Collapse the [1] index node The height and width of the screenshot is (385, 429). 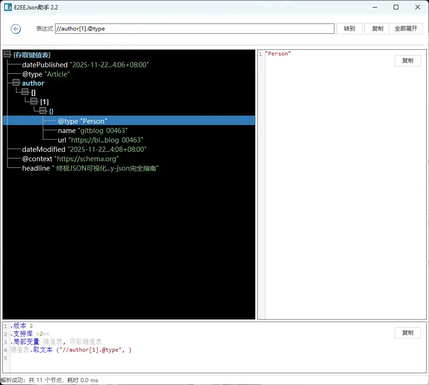34,101
